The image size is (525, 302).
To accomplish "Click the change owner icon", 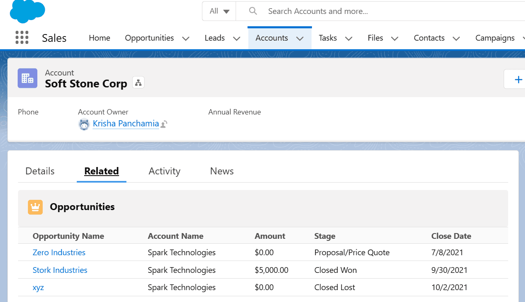I will pos(164,124).
